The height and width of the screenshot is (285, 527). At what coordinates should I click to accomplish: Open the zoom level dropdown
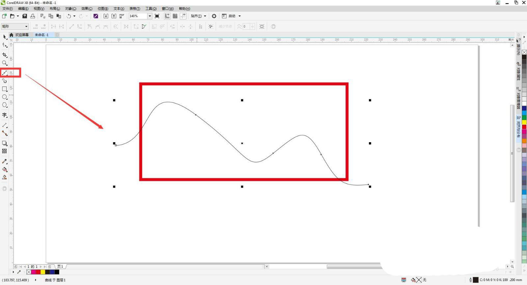[x=150, y=16]
